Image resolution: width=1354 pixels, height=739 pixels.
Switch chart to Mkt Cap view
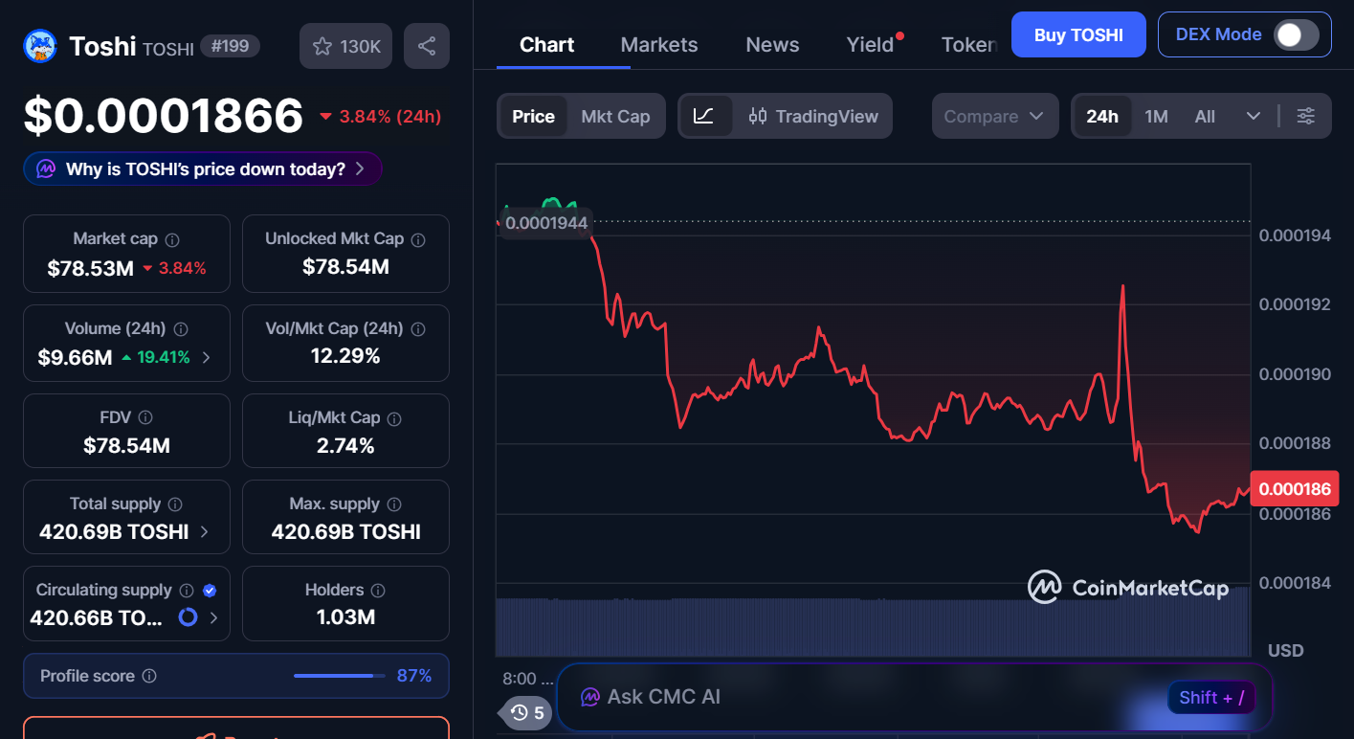tap(615, 116)
